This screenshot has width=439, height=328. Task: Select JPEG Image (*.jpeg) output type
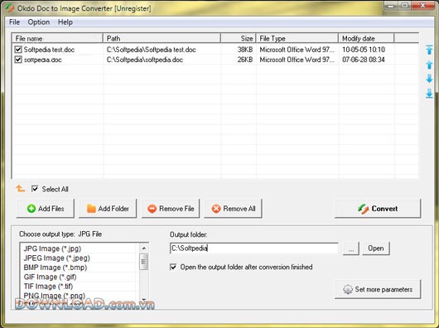tap(57, 258)
